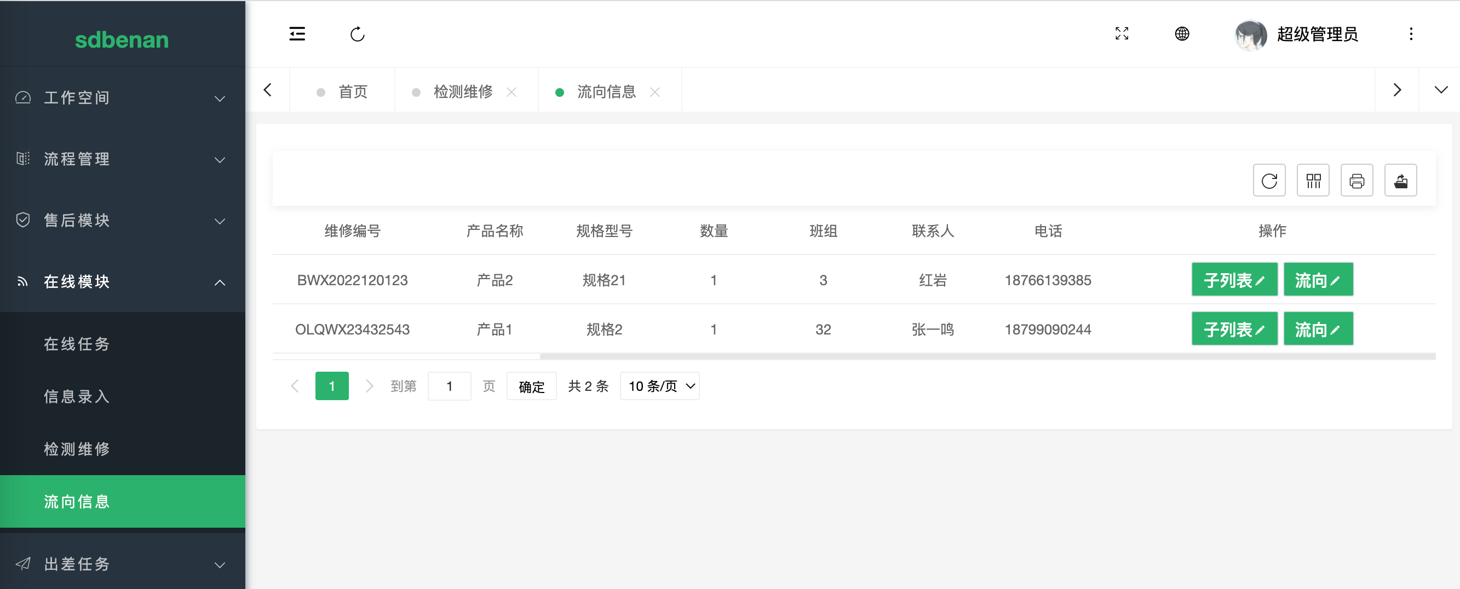Open 在线任务 in the sidebar
The height and width of the screenshot is (589, 1460).
coord(123,344)
